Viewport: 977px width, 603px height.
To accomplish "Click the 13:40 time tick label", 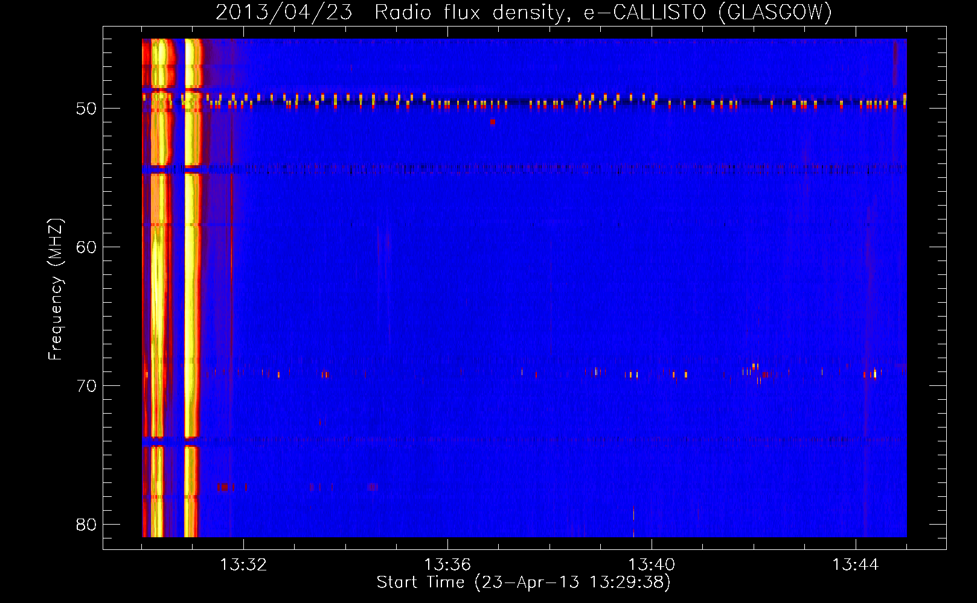I will [x=652, y=565].
